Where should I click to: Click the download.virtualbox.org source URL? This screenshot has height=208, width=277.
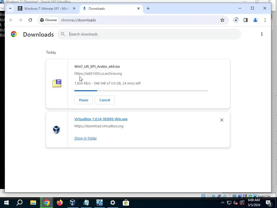click(99, 126)
